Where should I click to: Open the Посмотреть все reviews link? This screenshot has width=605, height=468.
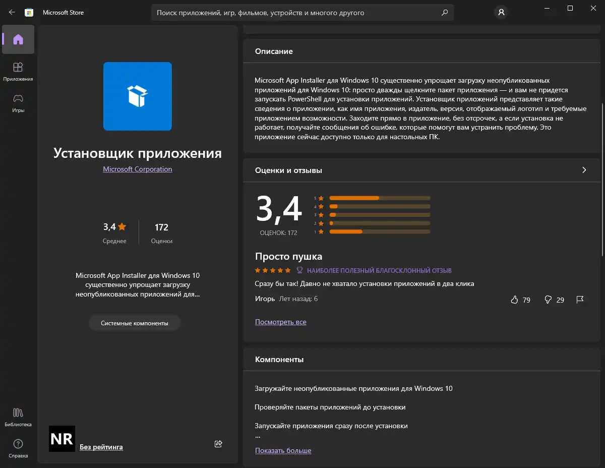coord(281,322)
